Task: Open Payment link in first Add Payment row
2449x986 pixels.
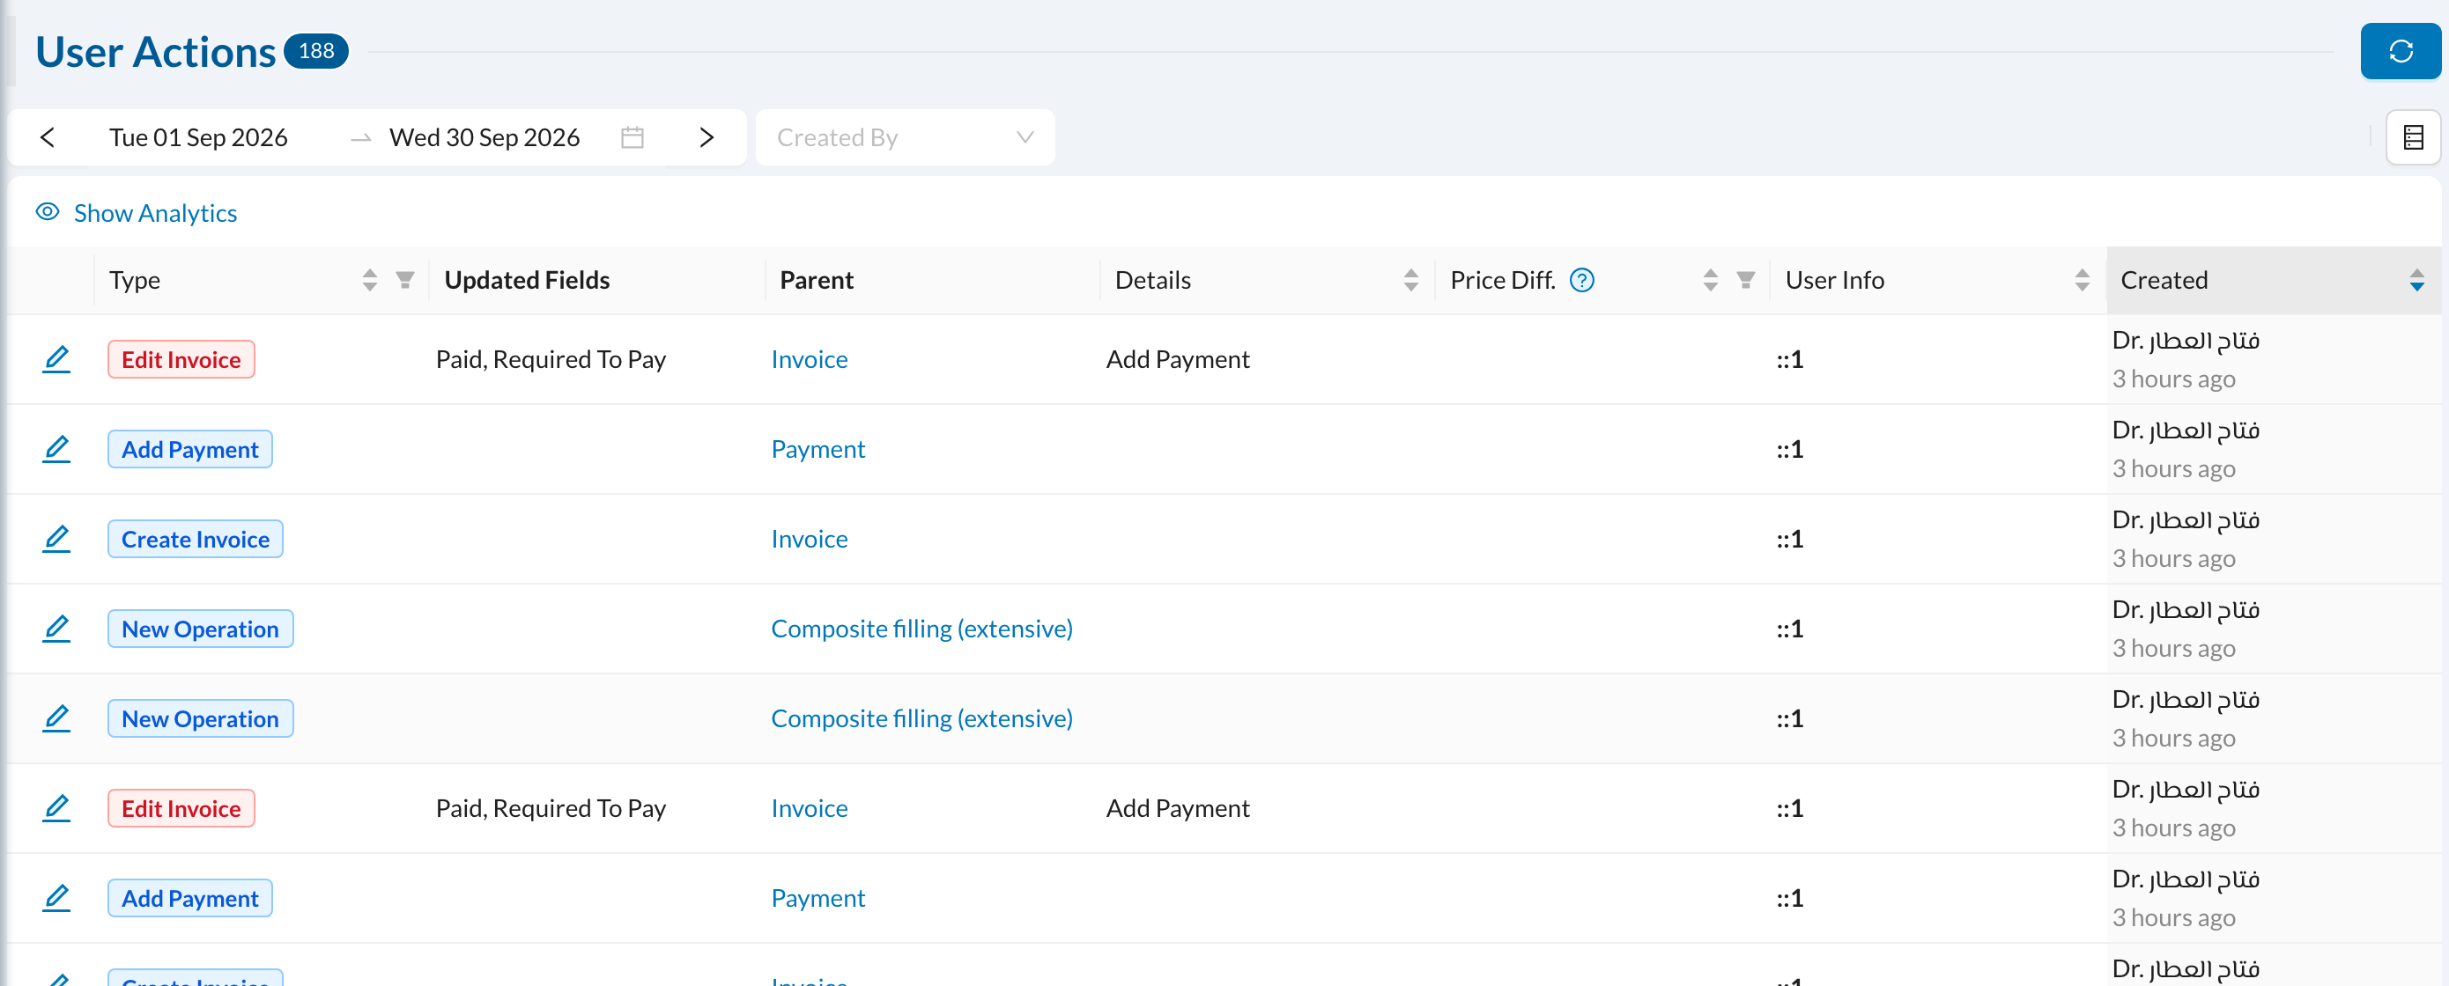Action: point(818,449)
